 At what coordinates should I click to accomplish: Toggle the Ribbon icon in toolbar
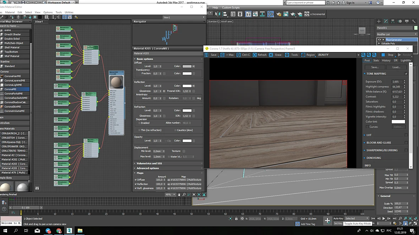tap(249, 14)
